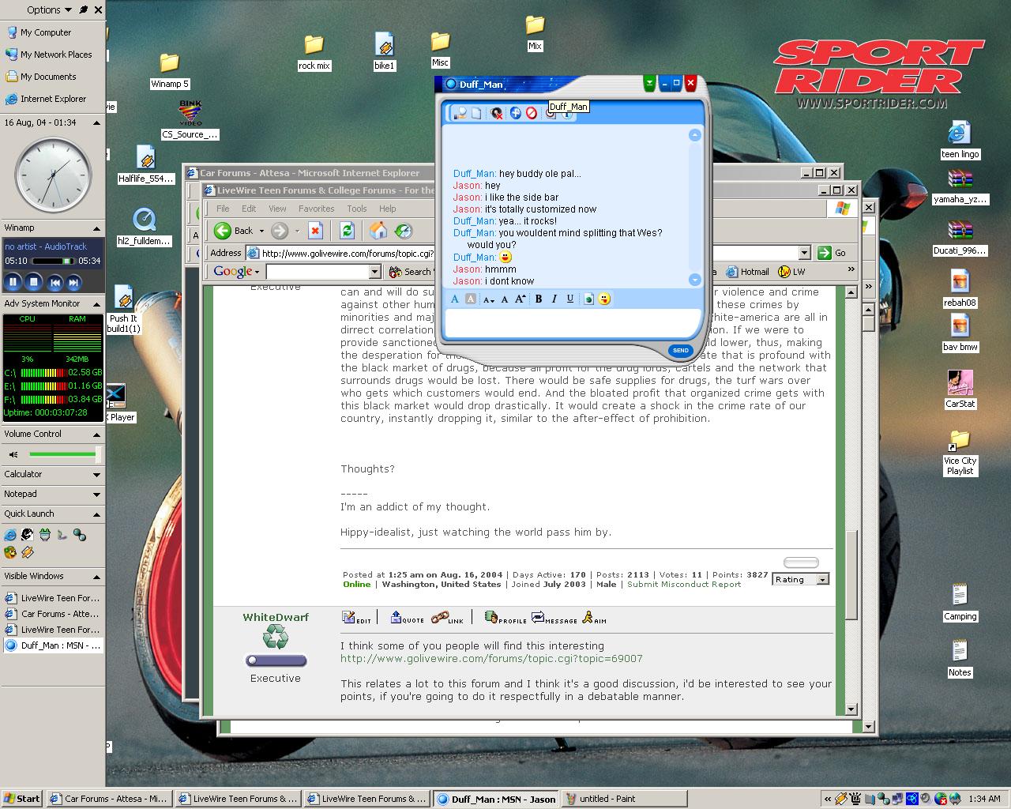The image size is (1011, 809).
Task: Mute using the speaker icon in Volume Control
Action: pos(13,455)
